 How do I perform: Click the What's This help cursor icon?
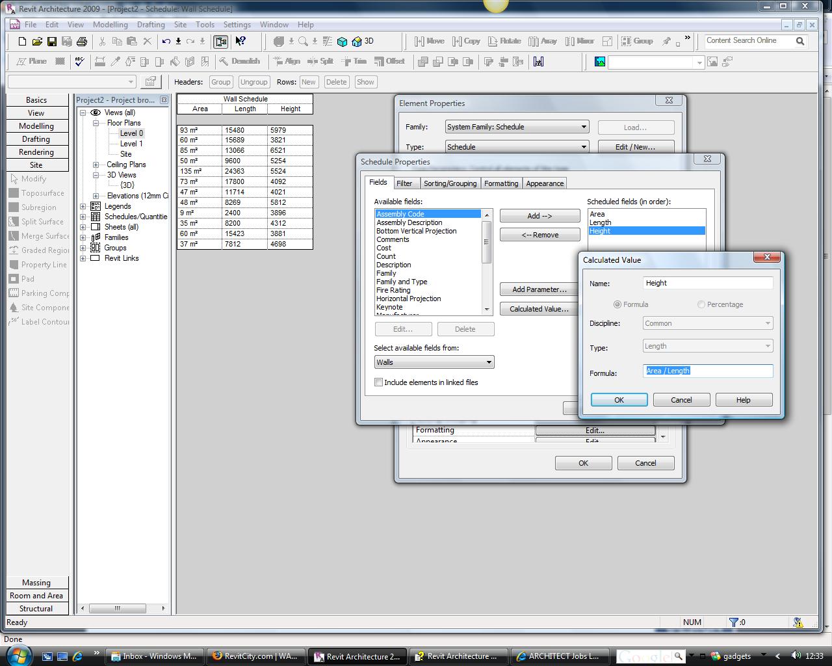pos(240,42)
